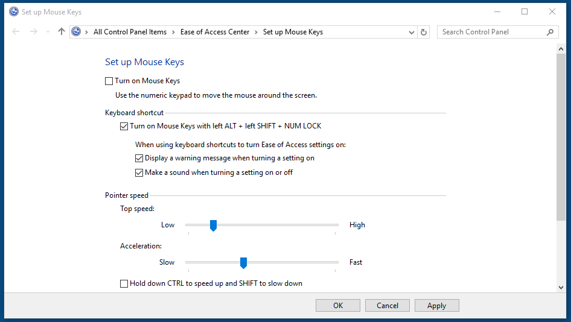The width and height of the screenshot is (571, 322).
Task: Click the Mouse Keys title bar icon
Action: (13, 11)
